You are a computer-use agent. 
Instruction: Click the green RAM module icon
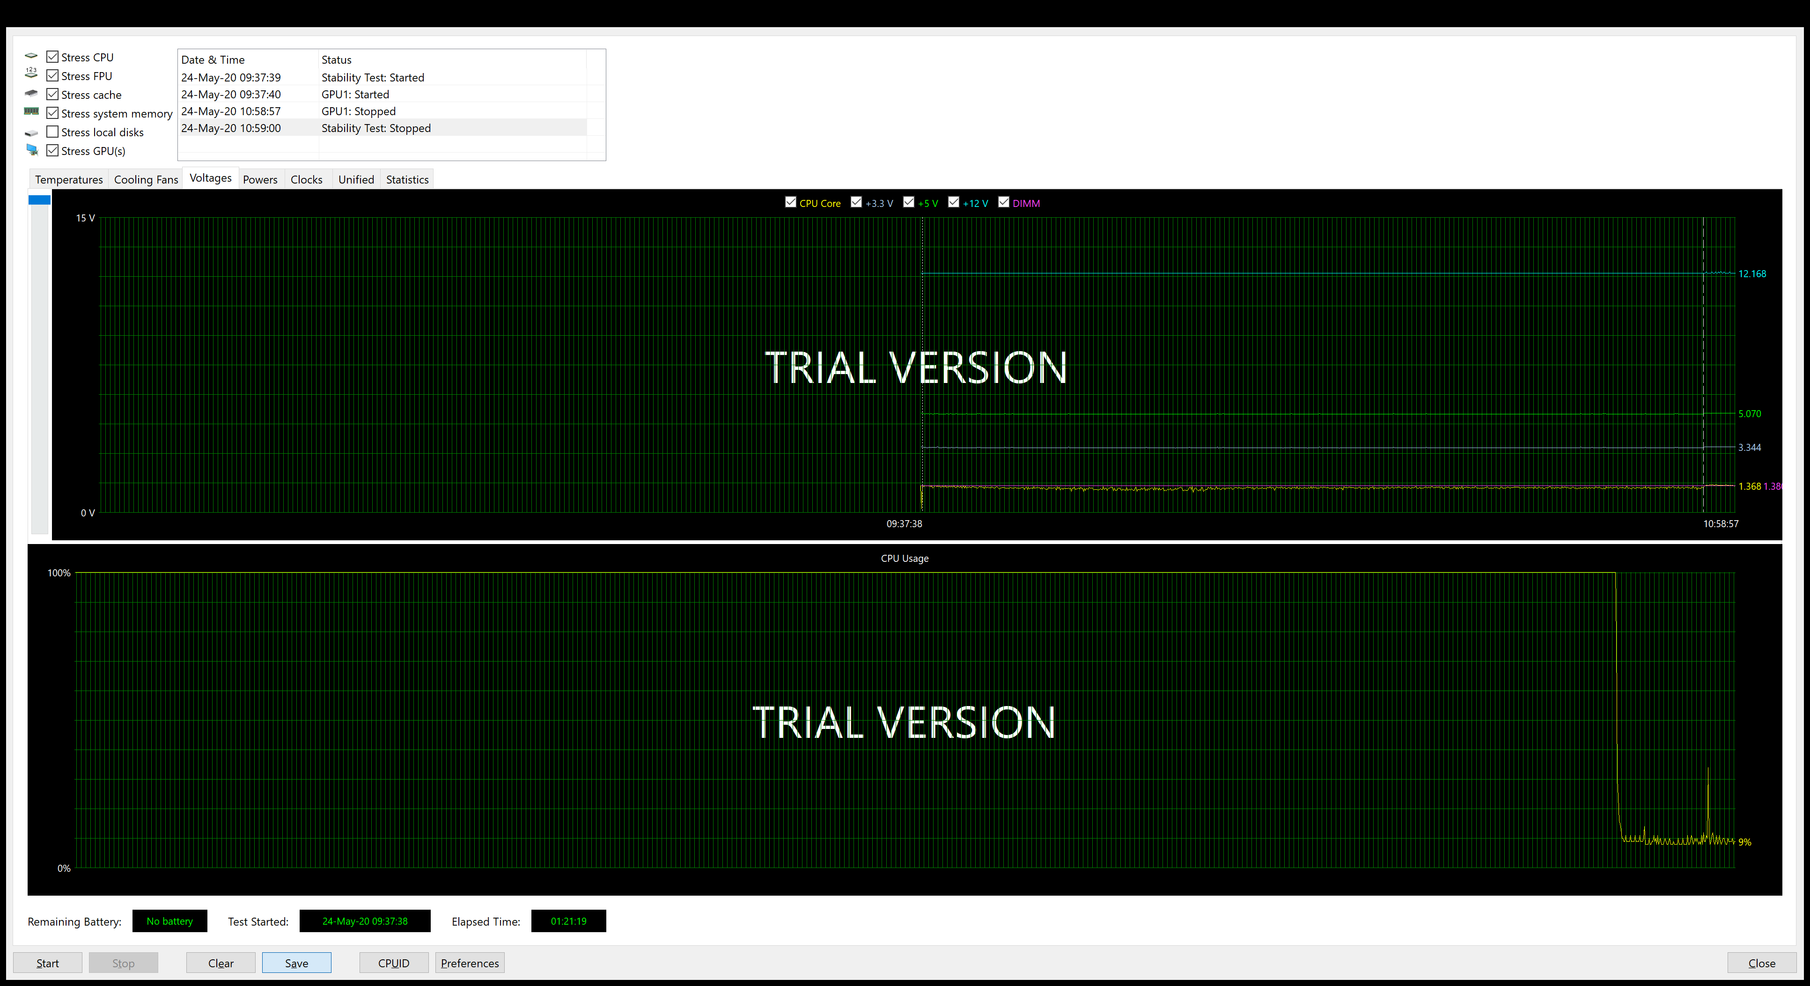[x=31, y=111]
